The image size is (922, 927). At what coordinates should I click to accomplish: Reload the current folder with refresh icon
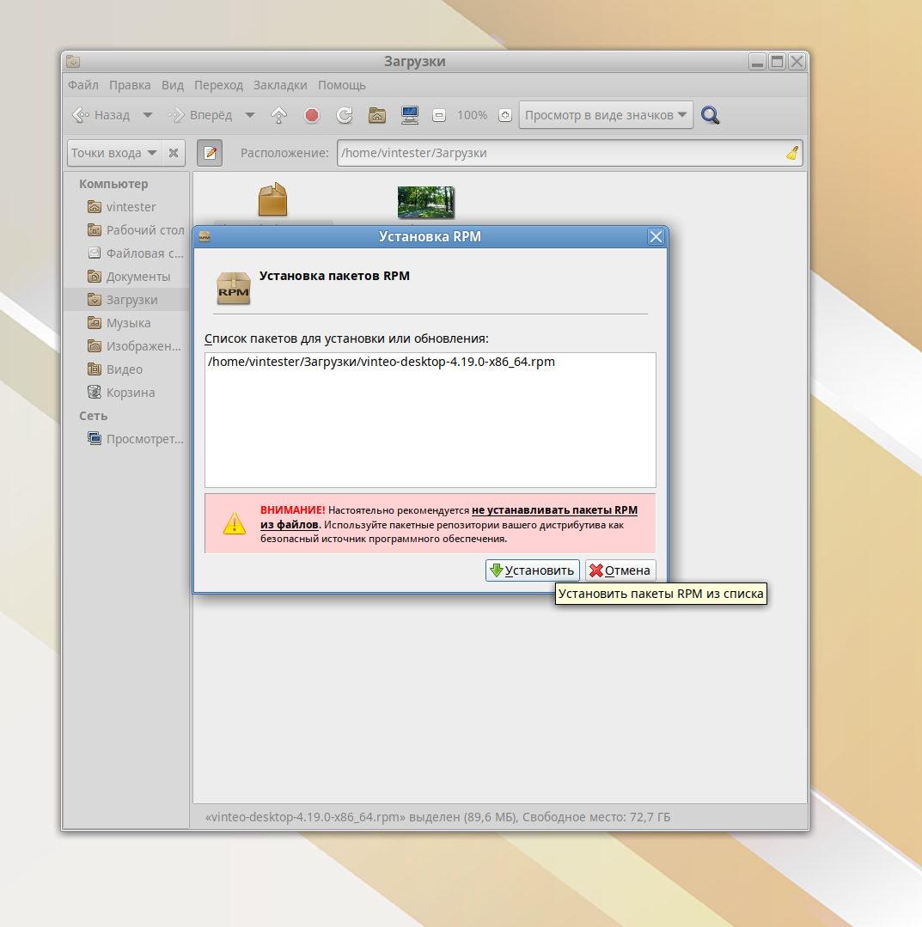pos(345,115)
